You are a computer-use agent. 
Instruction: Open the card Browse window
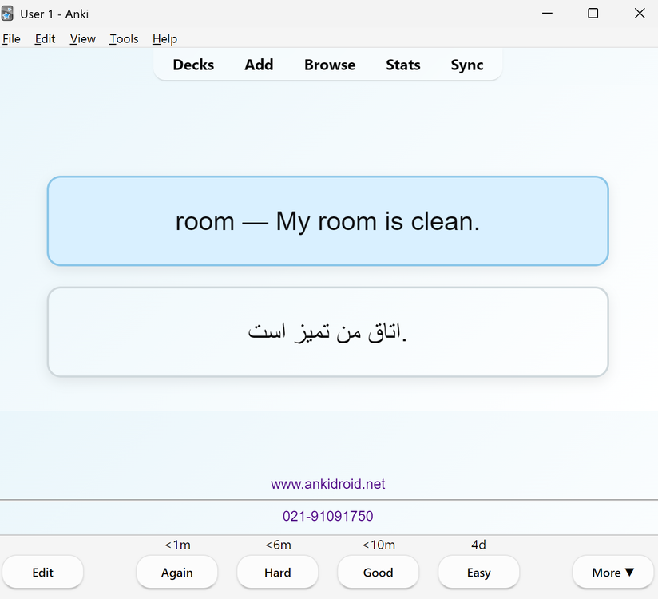point(330,65)
